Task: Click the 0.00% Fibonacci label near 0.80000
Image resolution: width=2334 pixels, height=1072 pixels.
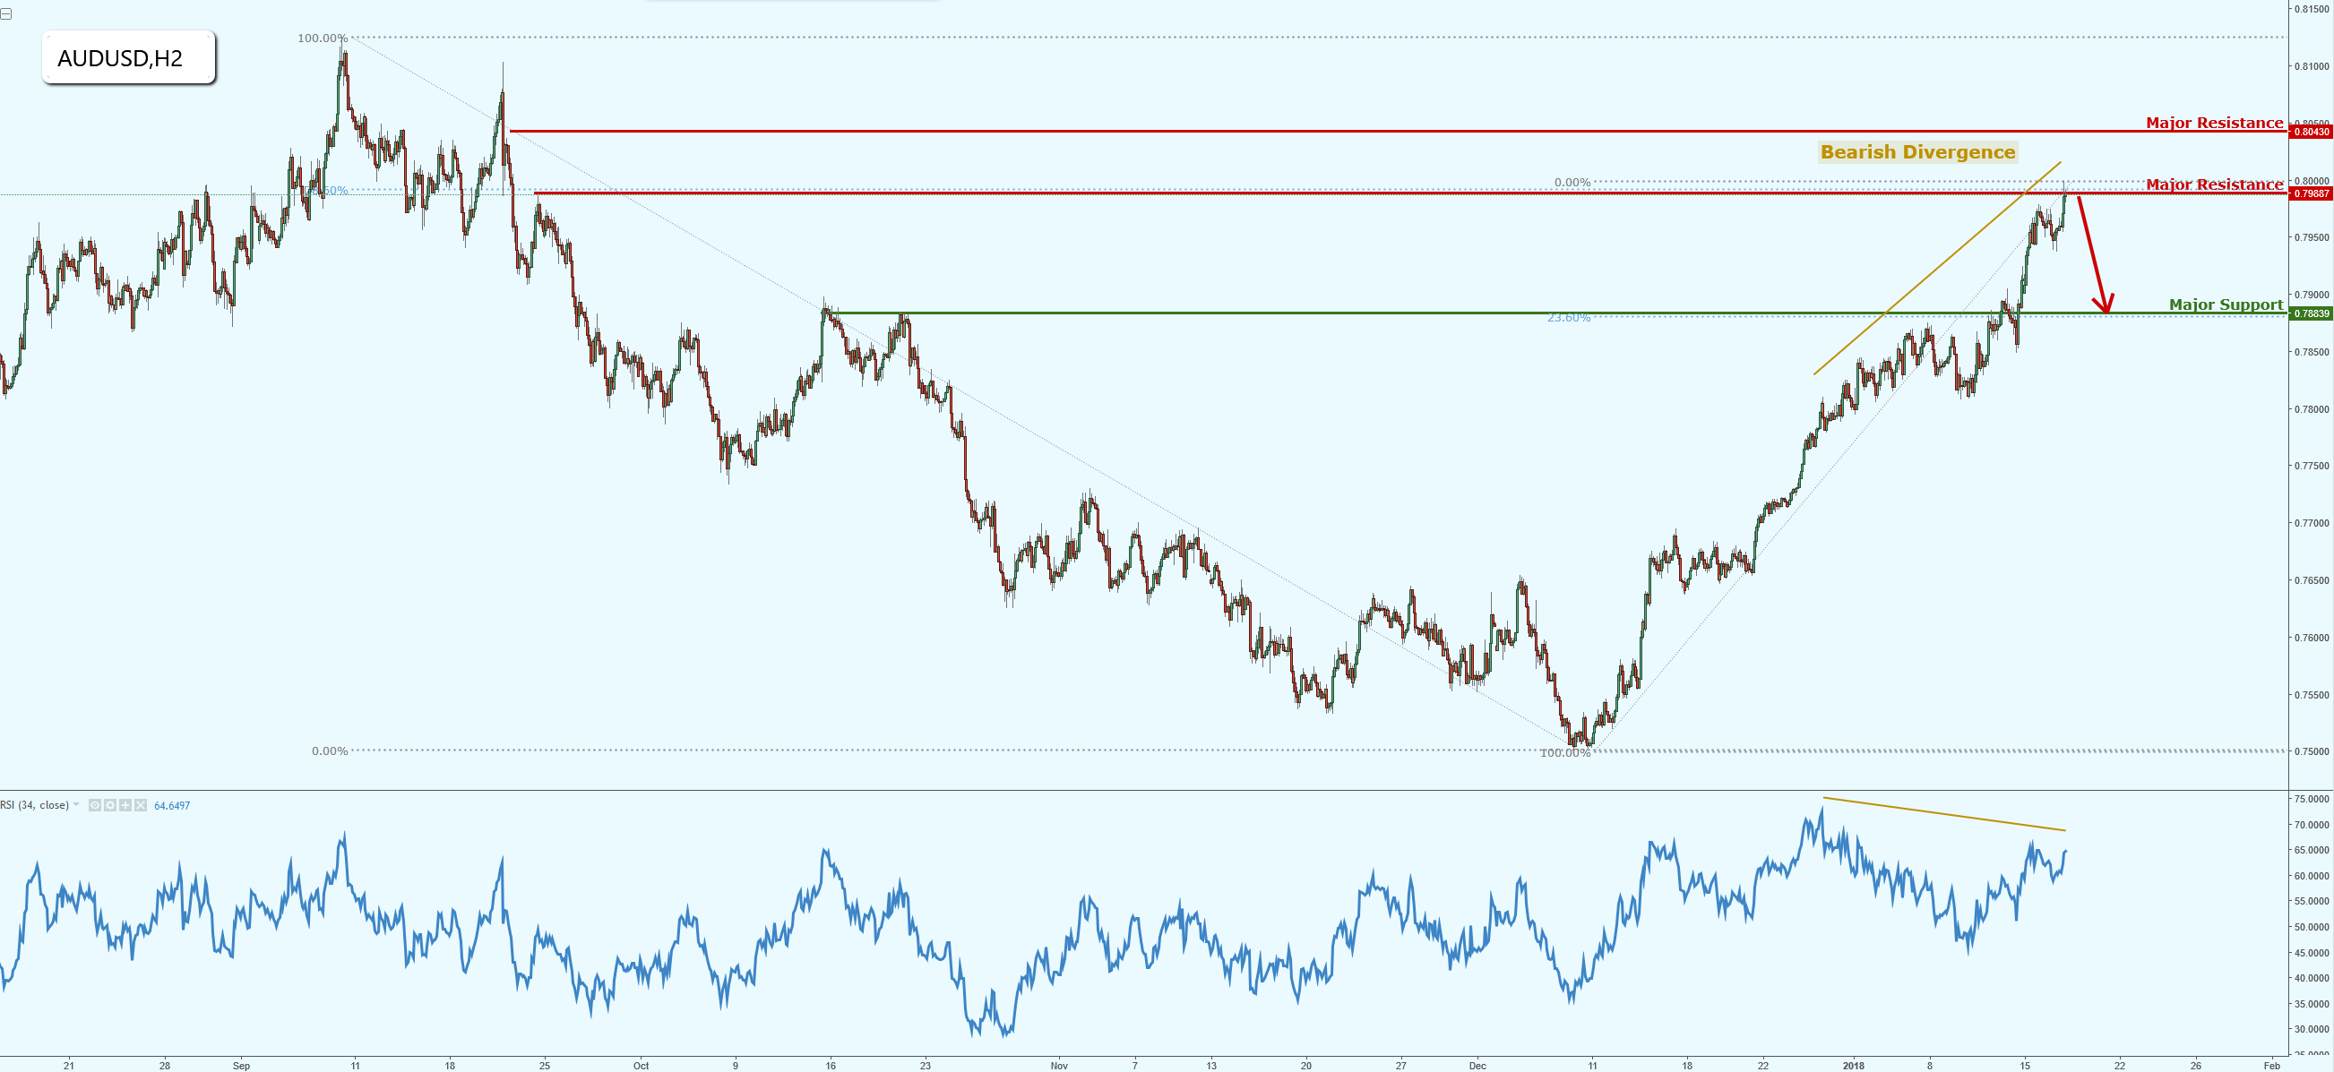Action: 1572,183
